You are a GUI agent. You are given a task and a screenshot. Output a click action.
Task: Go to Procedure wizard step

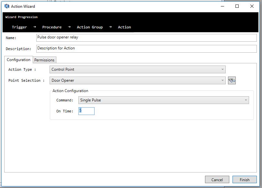(x=52, y=27)
